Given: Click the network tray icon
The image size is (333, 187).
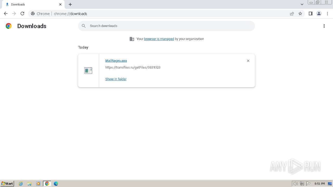Looking at the screenshot, I should click(x=302, y=184).
